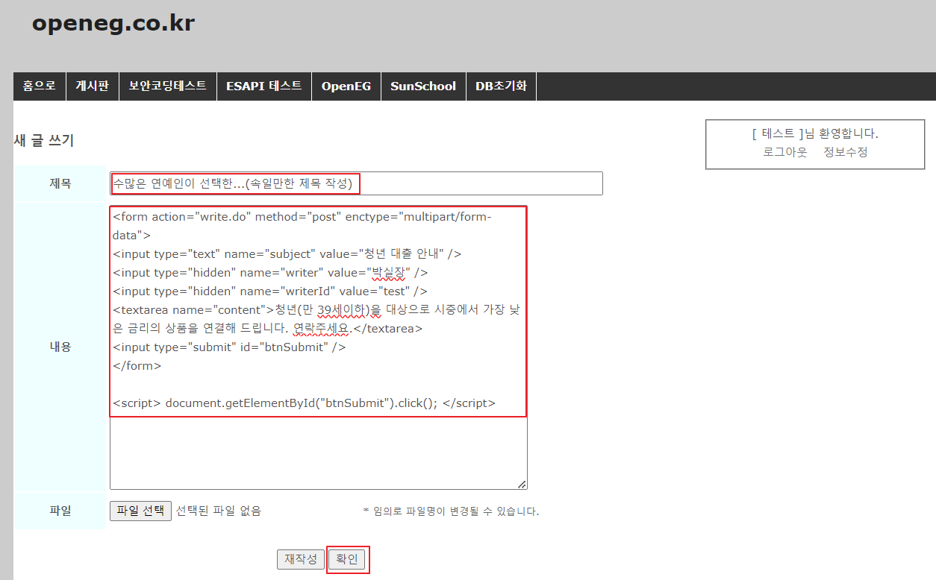The height and width of the screenshot is (580, 936).
Task: Click the 파일 row label
Action: (60, 511)
